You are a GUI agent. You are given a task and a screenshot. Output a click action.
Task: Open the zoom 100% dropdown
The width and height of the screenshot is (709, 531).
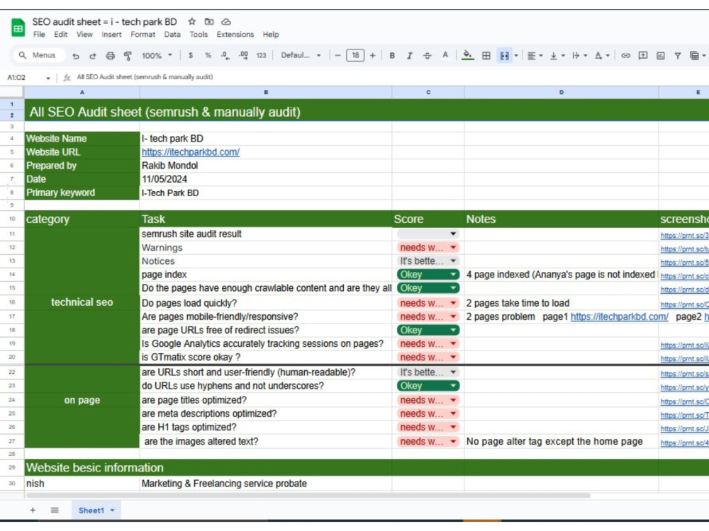click(x=157, y=55)
